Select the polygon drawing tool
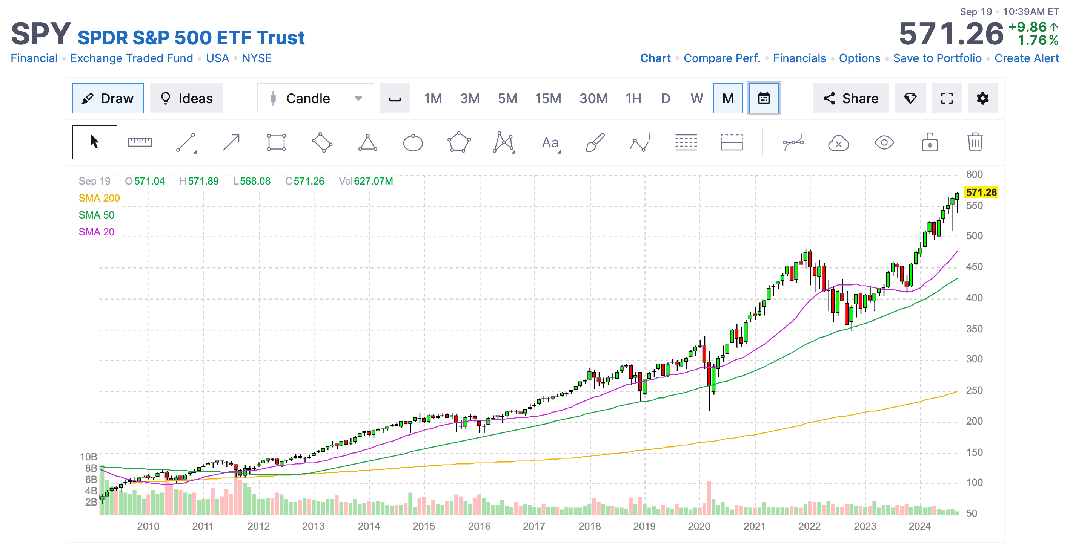This screenshot has height=544, width=1073. (459, 143)
